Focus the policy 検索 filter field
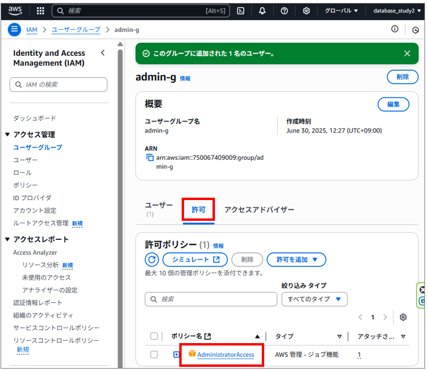This screenshot has height=371, width=428. click(x=211, y=299)
